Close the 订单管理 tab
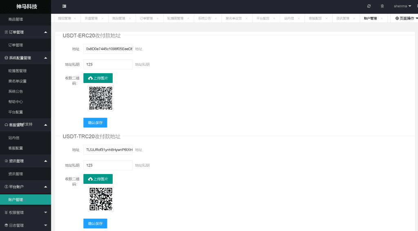The height and width of the screenshot is (231, 418). tap(157, 18)
